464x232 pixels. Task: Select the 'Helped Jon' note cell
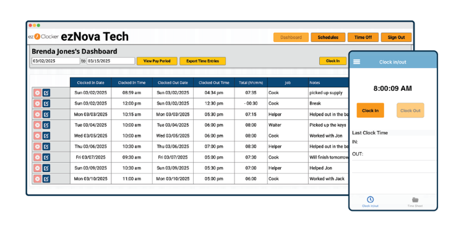pyautogui.click(x=329, y=168)
